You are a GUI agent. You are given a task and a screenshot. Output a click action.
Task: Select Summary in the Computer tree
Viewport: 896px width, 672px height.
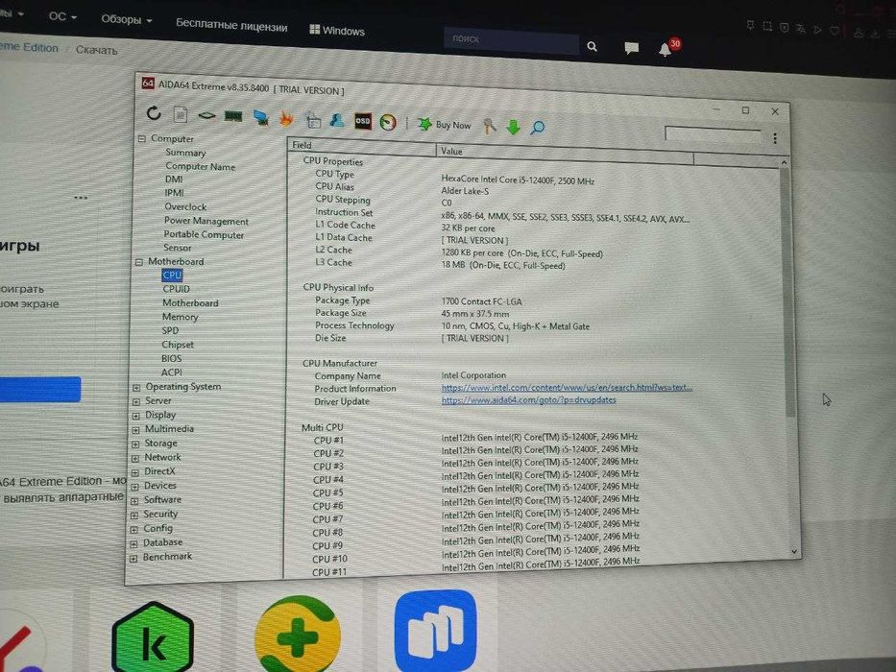click(185, 153)
